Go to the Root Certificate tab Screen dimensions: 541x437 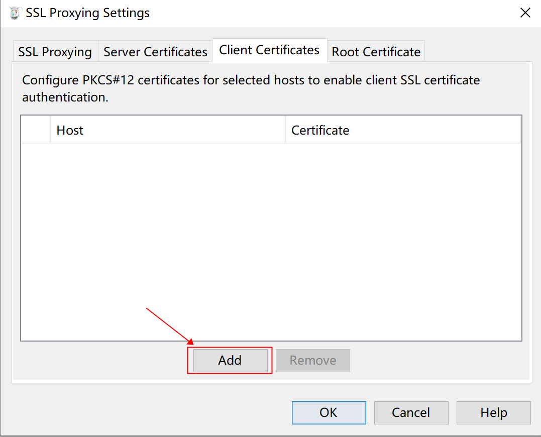coord(376,52)
